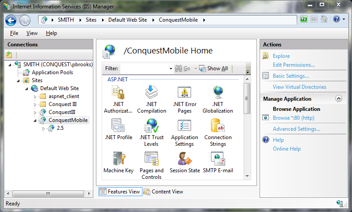The image size is (352, 212).
Task: Click the Home icon in the toolbar
Action: pyautogui.click(x=324, y=19)
